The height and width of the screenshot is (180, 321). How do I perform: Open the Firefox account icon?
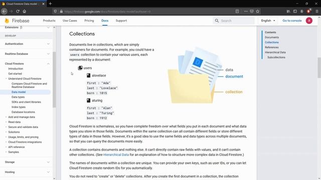tap(302, 11)
